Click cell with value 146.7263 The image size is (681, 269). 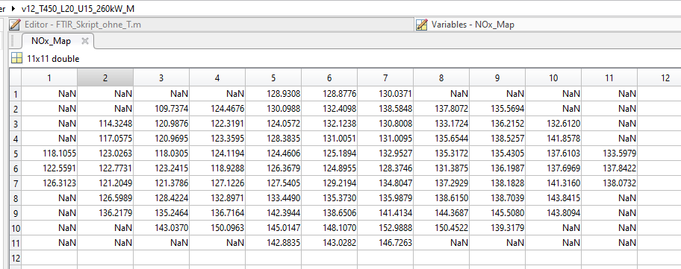pos(385,243)
